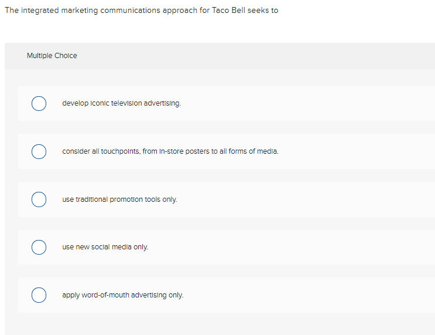The height and width of the screenshot is (335, 435).
Task: Click the 'use new social media only.' text
Action: tap(105, 247)
